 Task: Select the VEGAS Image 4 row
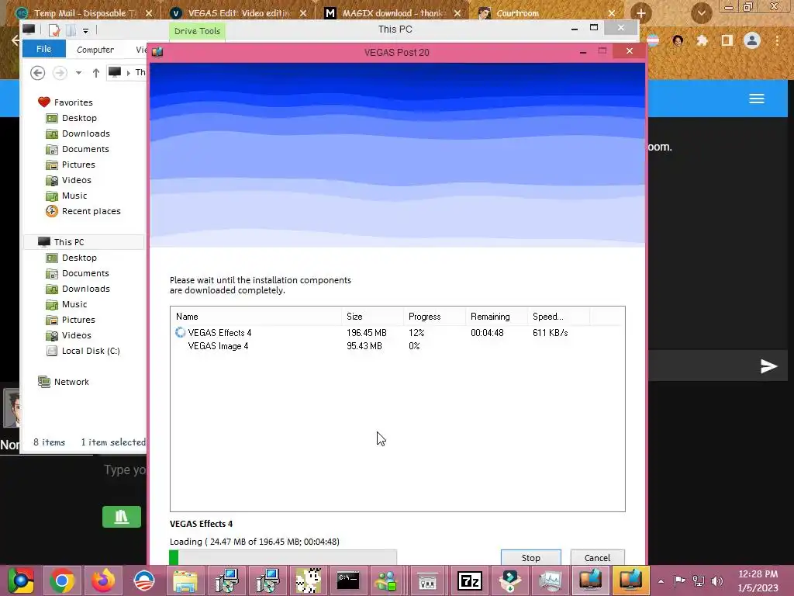(x=398, y=345)
